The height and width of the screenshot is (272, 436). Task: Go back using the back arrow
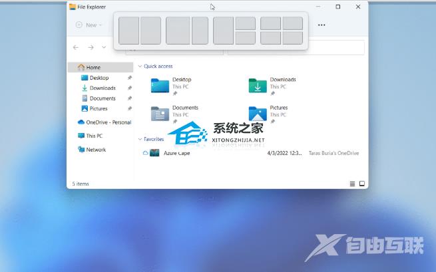[x=76, y=47]
